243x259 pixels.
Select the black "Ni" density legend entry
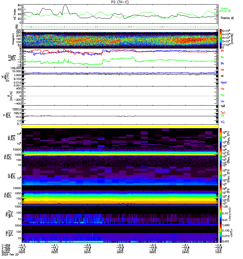click(x=222, y=76)
